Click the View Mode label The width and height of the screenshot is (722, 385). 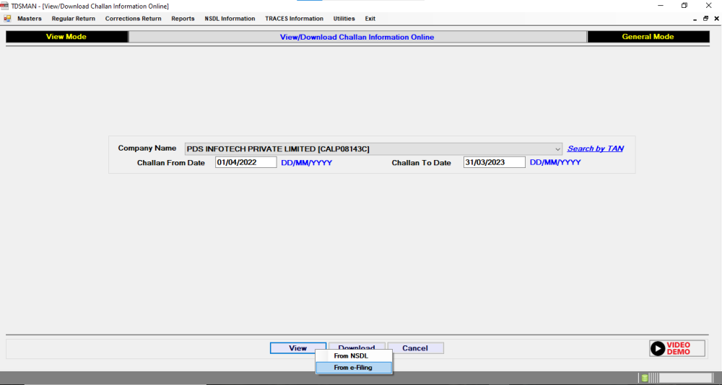(66, 37)
